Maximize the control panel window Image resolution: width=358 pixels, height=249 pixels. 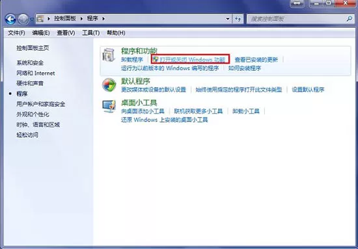329,3
